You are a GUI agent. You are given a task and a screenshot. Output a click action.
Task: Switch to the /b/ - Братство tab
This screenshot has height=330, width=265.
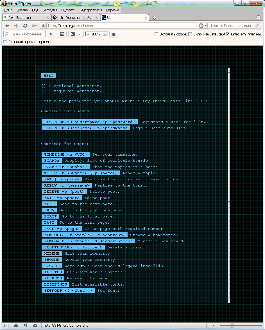coord(26,18)
